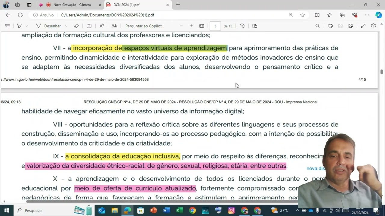Image resolution: width=385 pixels, height=216 pixels.
Task: Add this page to favorites star
Action: (x=302, y=15)
